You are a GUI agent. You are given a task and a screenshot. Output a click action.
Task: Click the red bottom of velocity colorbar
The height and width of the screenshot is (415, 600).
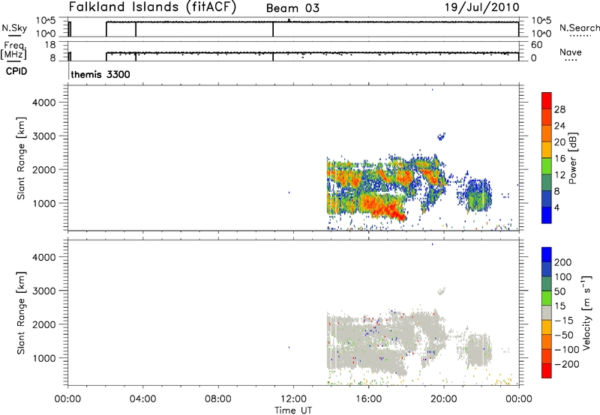coord(547,371)
